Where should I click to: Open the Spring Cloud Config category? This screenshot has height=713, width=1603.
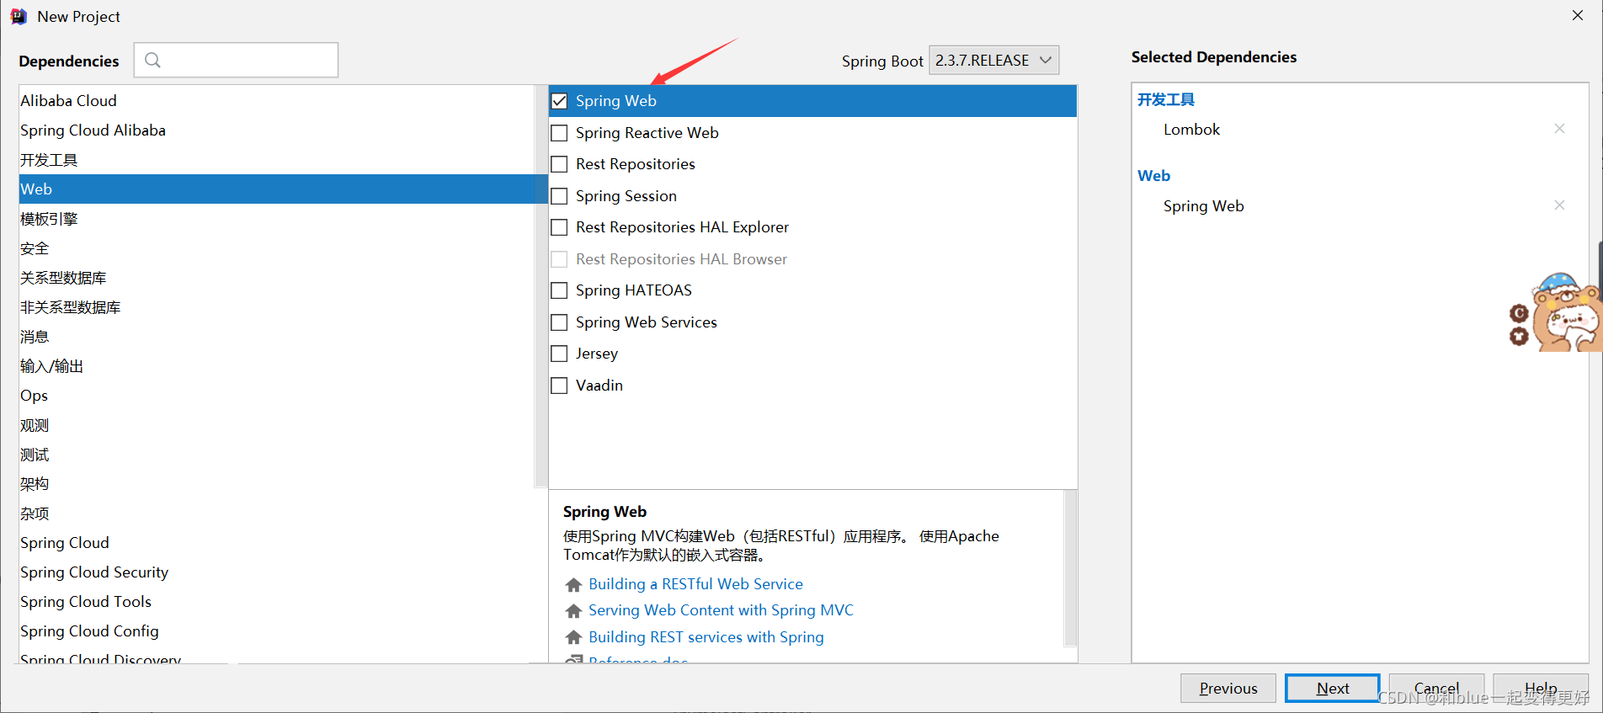click(x=277, y=631)
